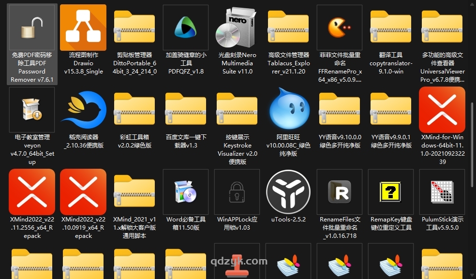Click the Nero Multimedia Suite disc icon

click(237, 28)
